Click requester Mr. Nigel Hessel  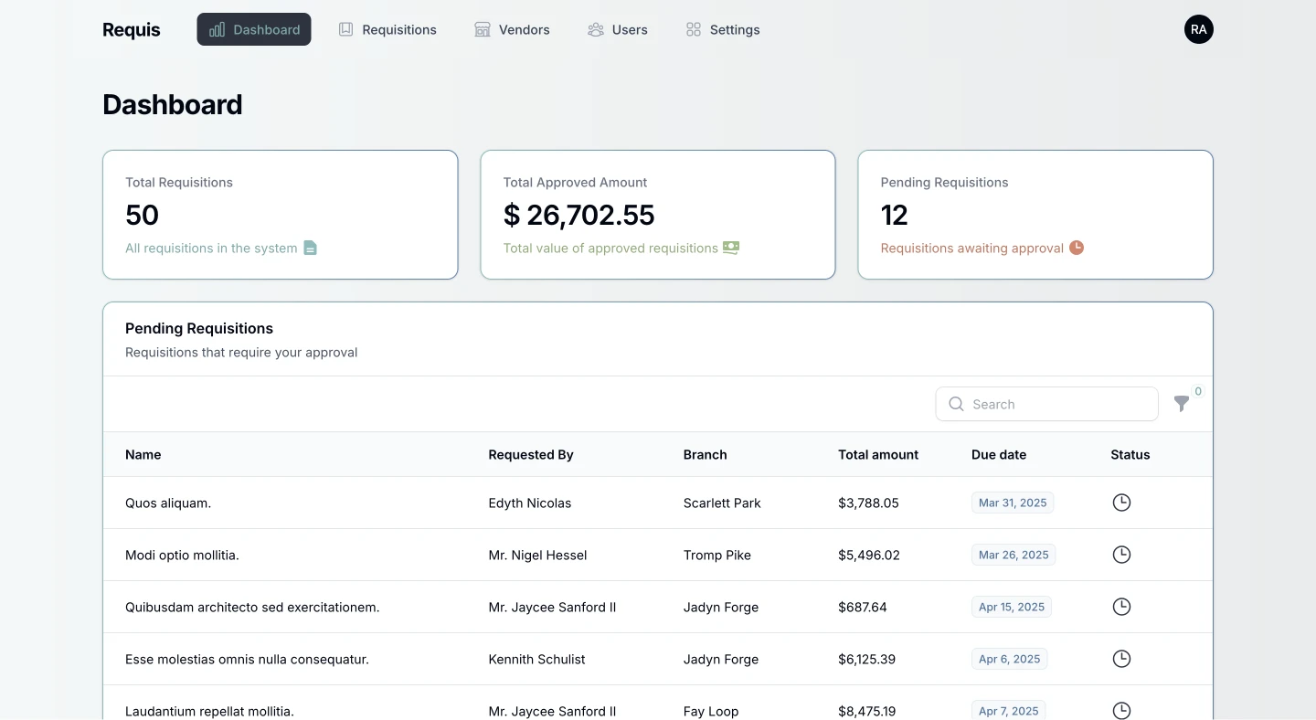coord(537,555)
